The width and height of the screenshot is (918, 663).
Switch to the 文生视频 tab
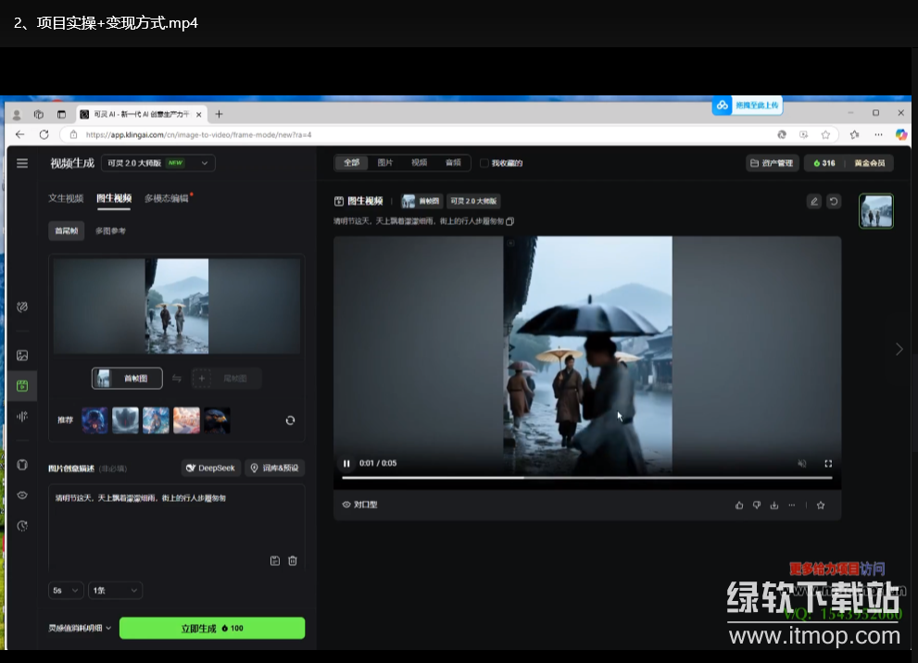(66, 198)
